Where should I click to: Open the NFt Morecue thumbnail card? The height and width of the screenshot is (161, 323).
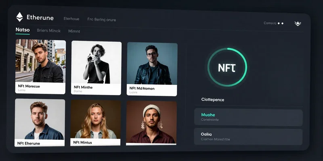[x=40, y=67]
